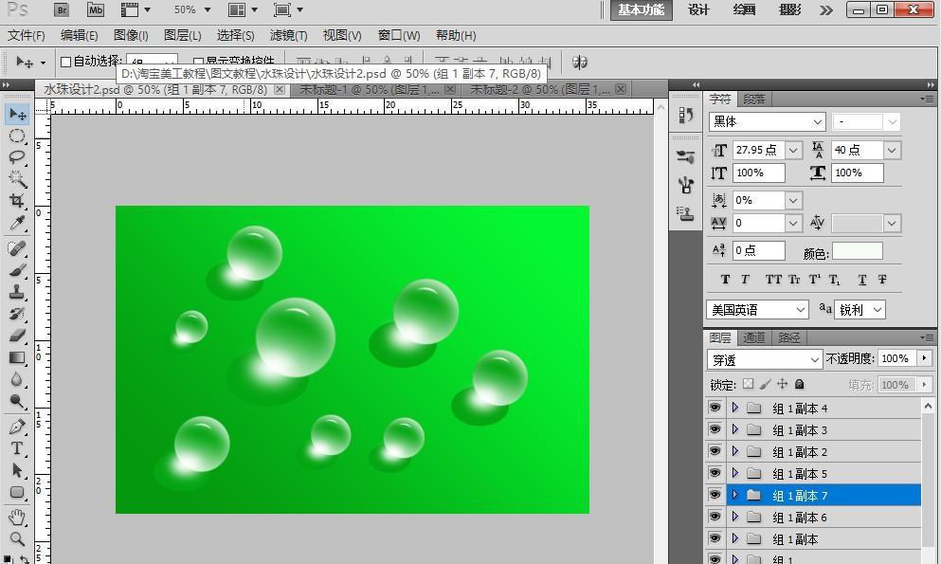Select the Brush tool
Viewport: 941px width, 564px height.
pyautogui.click(x=17, y=270)
